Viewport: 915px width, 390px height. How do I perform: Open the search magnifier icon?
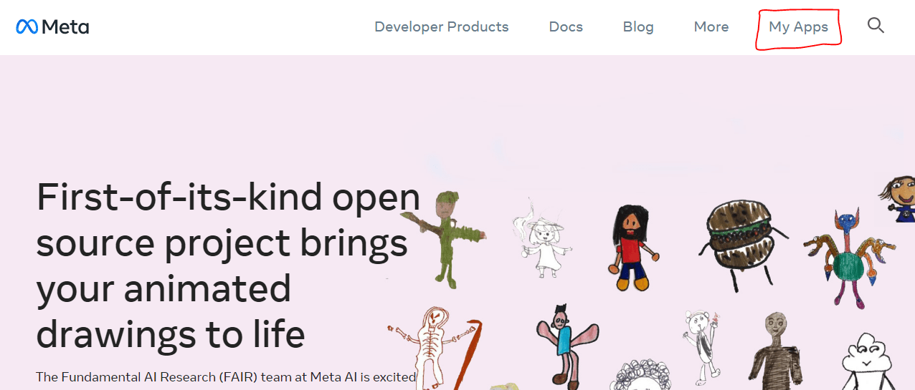tap(876, 26)
